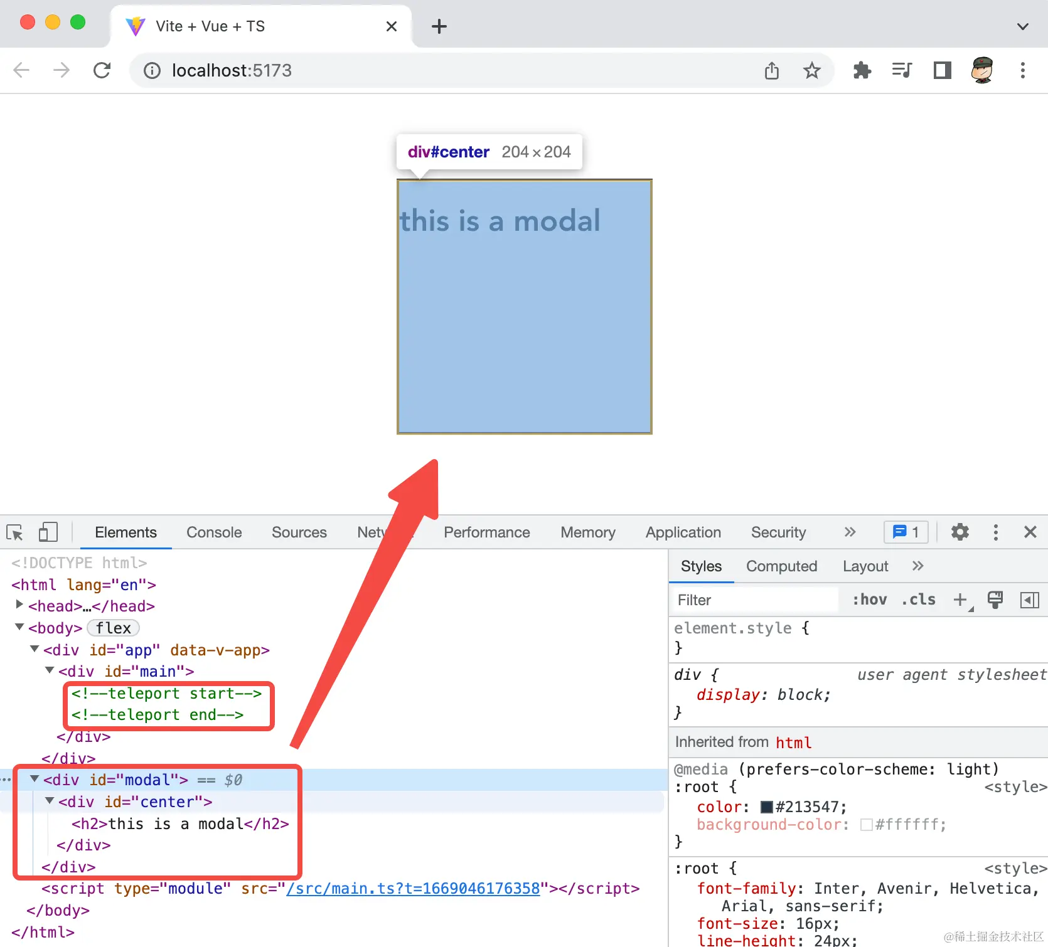Toggle the computed styles sidebar
Viewport: 1048px width, 947px height.
[x=1030, y=600]
